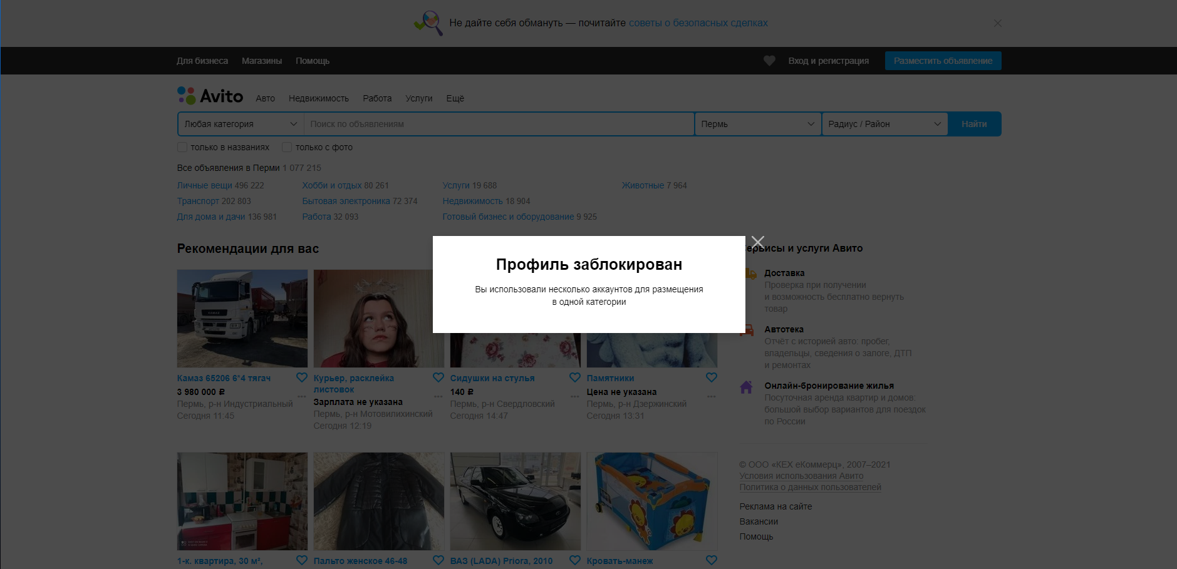Open Реклама на сайте link
The image size is (1177, 569).
(775, 506)
